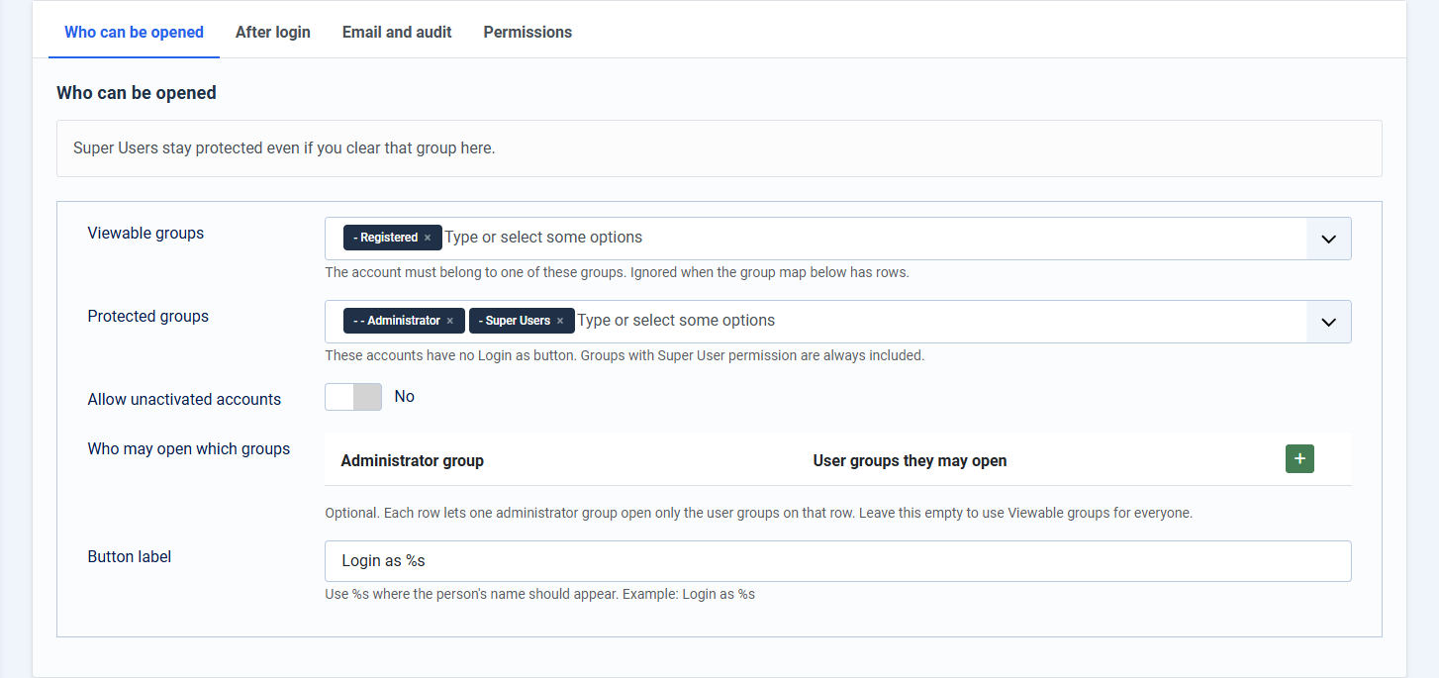This screenshot has width=1439, height=678.
Task: Click the No status text beside the switch
Action: tap(405, 397)
